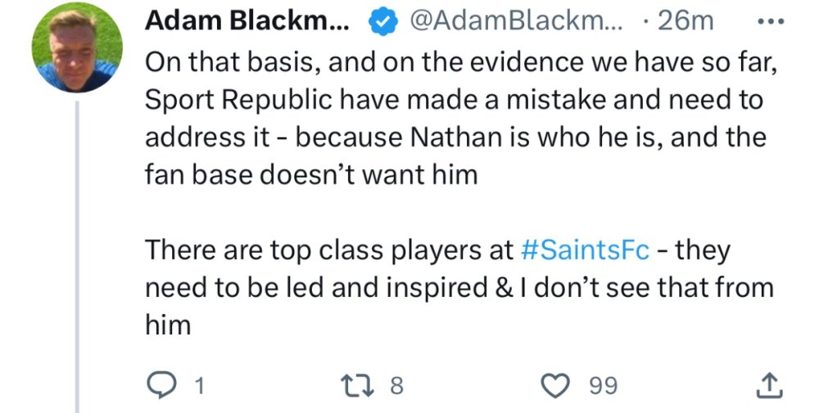This screenshot has height=413, width=819.
Task: Tap the share upload icon
Action: 767,384
